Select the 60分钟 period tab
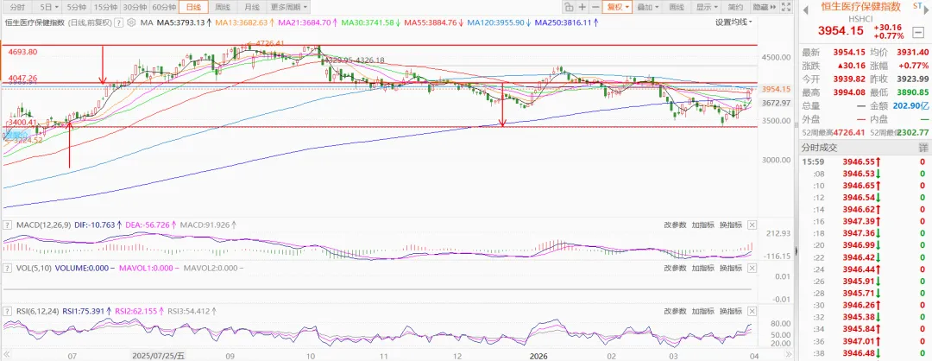 pos(163,7)
